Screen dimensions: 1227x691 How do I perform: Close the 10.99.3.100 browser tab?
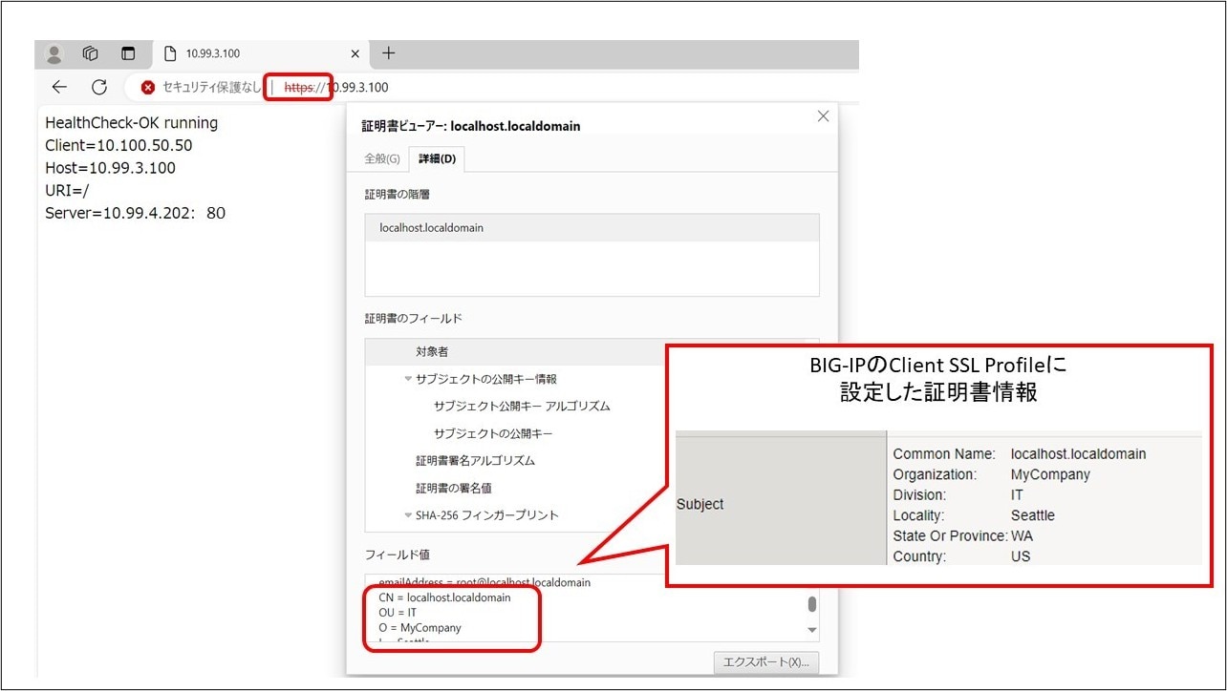pos(355,54)
